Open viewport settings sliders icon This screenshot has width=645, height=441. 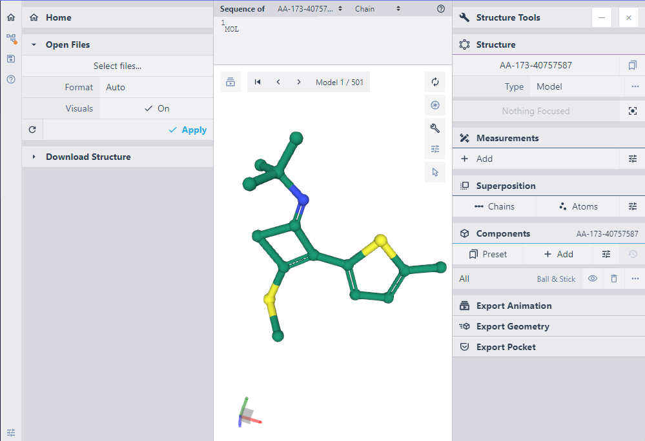tap(435, 149)
